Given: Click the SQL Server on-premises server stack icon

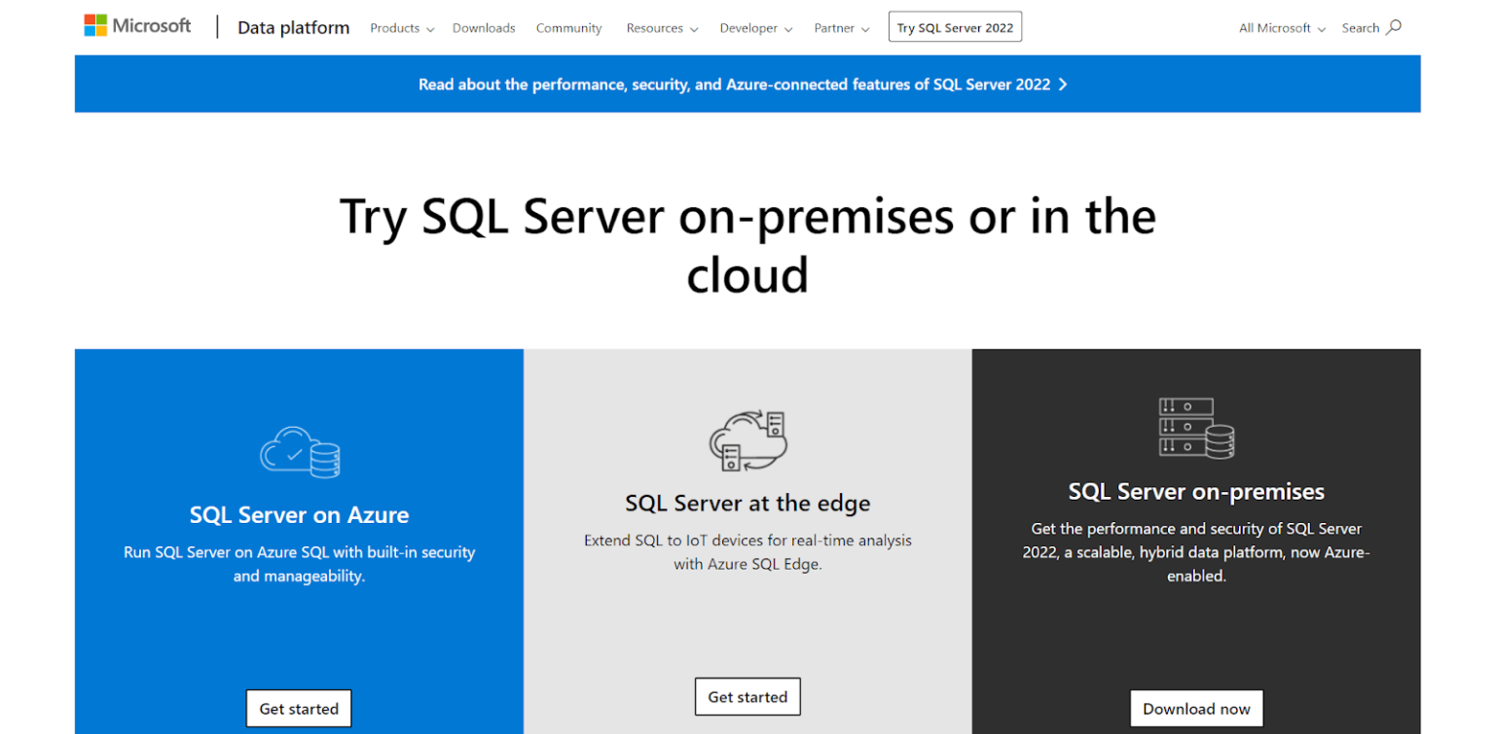Looking at the screenshot, I should pyautogui.click(x=1195, y=428).
